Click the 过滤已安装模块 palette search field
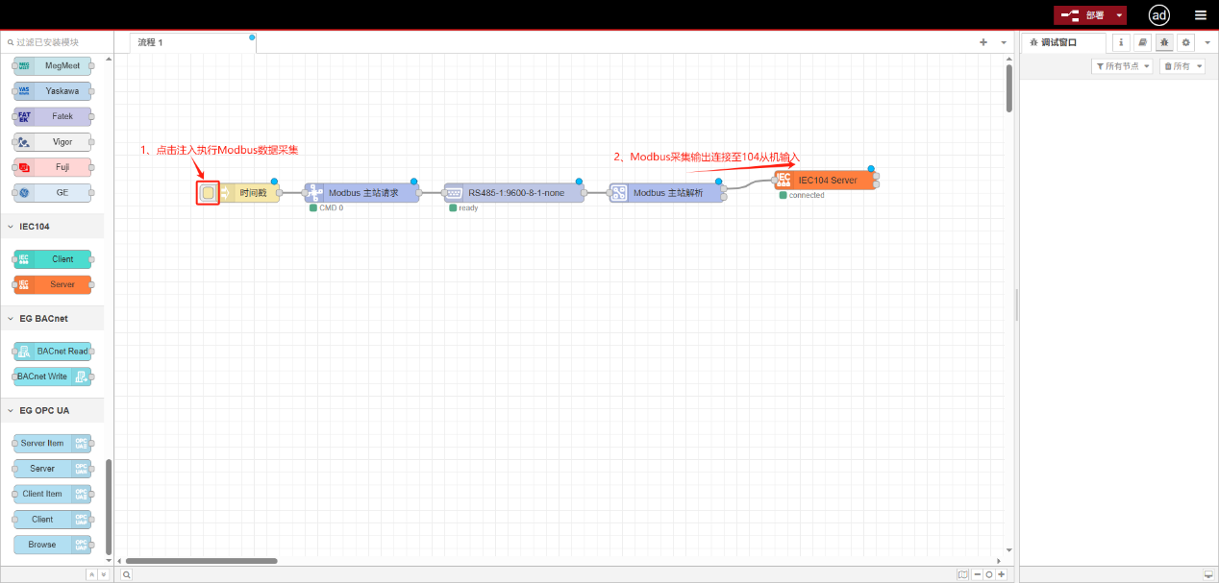Screen dimensions: 1219x583 click(58, 42)
